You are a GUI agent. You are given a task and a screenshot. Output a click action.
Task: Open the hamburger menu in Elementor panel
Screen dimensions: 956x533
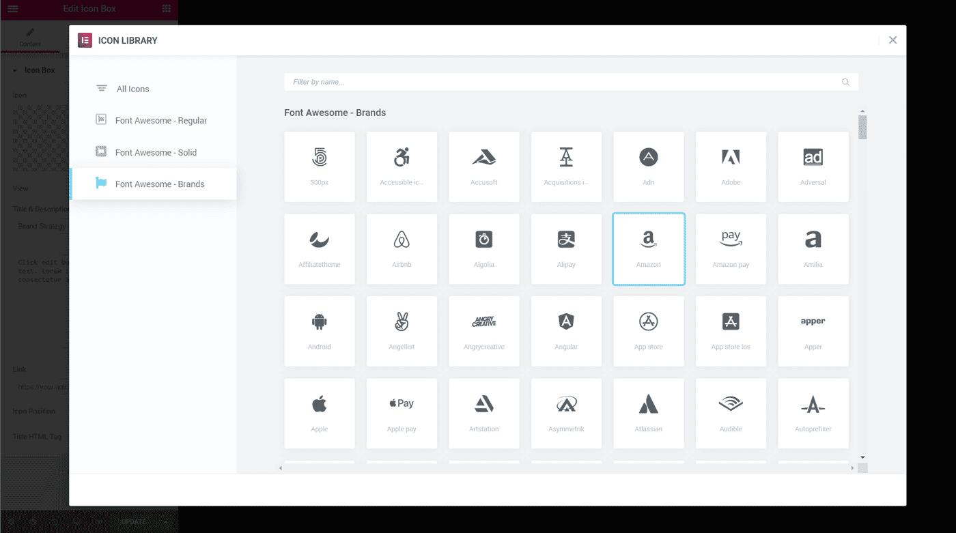[12, 9]
